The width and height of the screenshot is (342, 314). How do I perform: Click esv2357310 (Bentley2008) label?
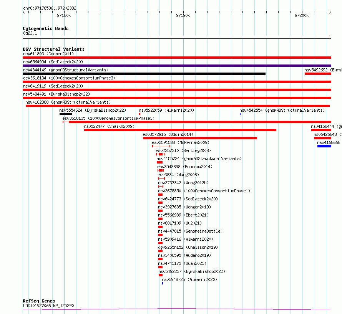[183, 150]
